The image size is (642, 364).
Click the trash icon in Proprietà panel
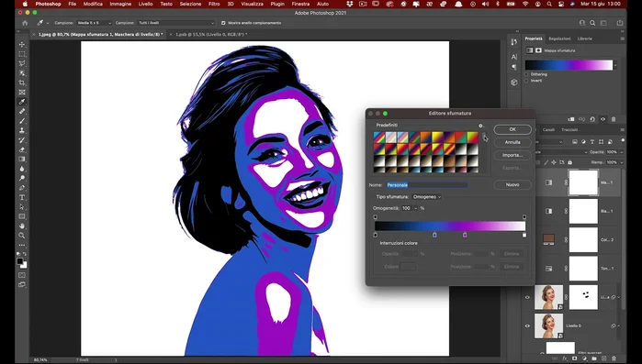tap(614, 119)
